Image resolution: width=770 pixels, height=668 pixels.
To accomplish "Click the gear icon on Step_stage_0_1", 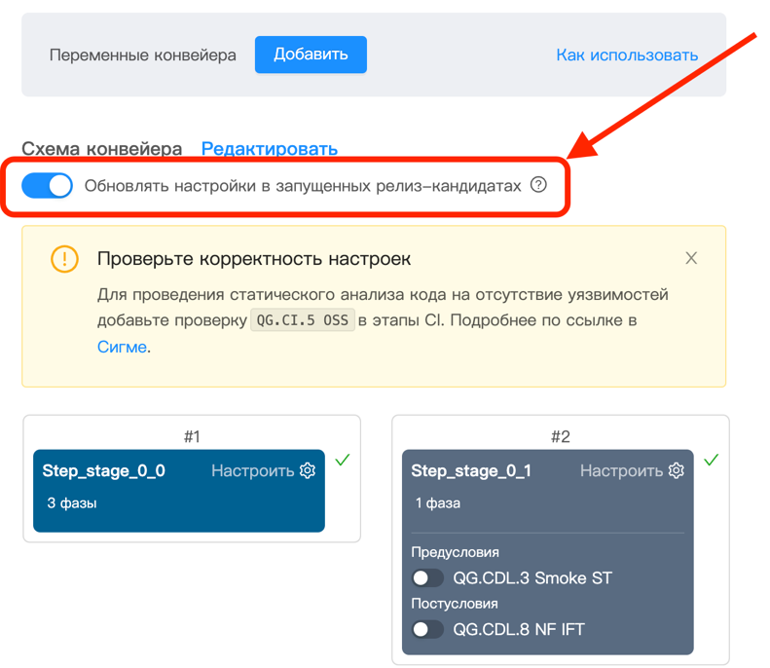I will 677,470.
